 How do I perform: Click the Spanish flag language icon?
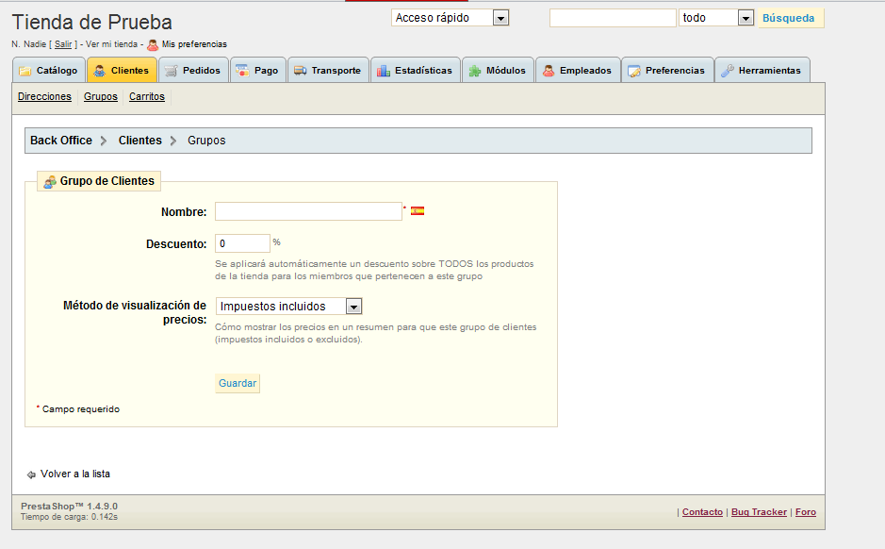click(418, 211)
